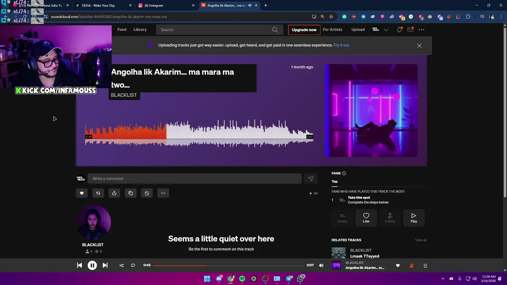Show hidden system tray icons
This screenshot has height=285, width=507.
pos(443,279)
